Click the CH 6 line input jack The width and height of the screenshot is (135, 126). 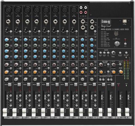point(55,22)
